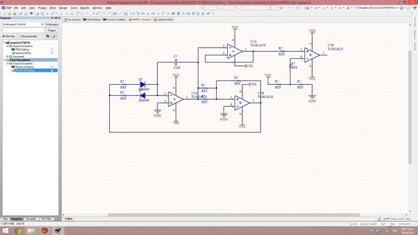Open the Navigator panel tab
Viewport: 418px width, 235px height.
pos(31,219)
